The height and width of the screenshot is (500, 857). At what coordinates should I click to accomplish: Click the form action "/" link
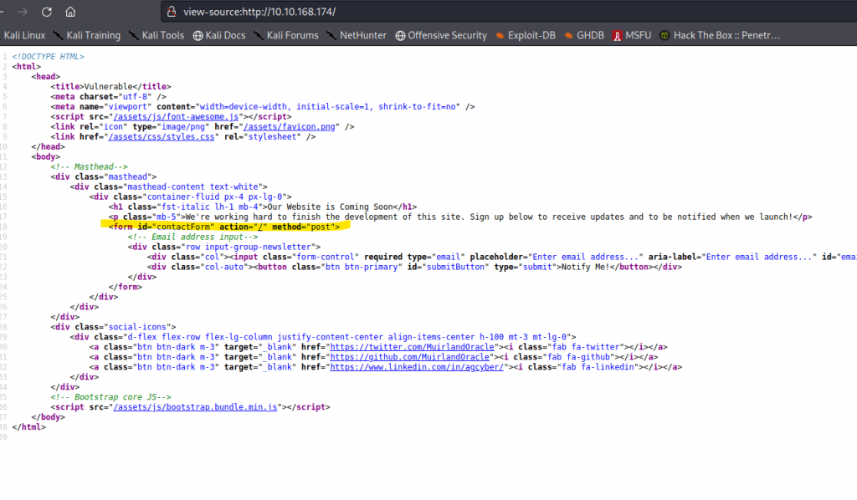pos(260,227)
